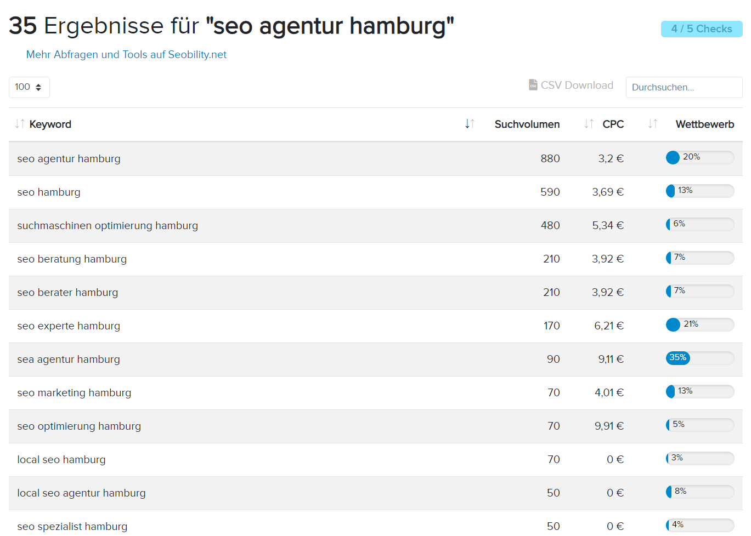The image size is (751, 536).
Task: Click the CSV Download link text
Action: point(577,85)
